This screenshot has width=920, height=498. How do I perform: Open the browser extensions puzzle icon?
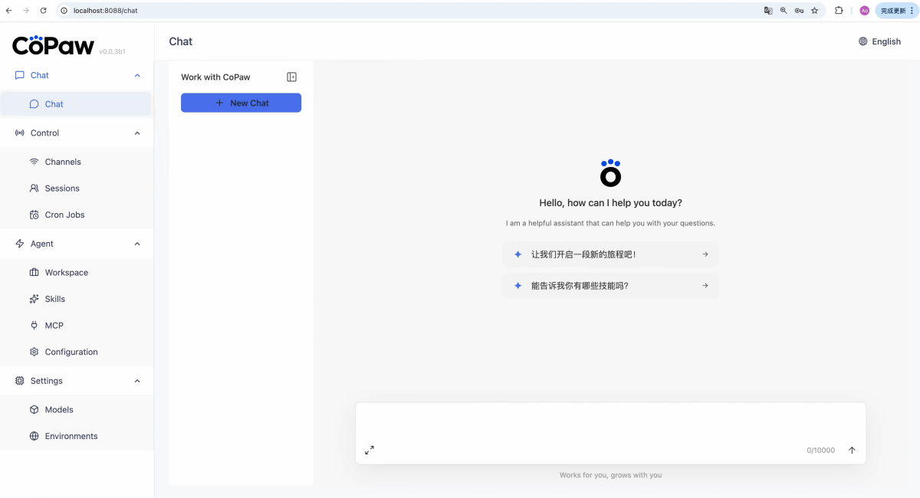point(839,11)
